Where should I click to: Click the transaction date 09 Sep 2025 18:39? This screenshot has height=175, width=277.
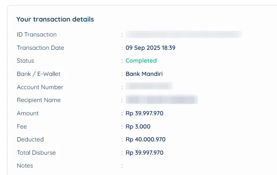pyautogui.click(x=151, y=48)
